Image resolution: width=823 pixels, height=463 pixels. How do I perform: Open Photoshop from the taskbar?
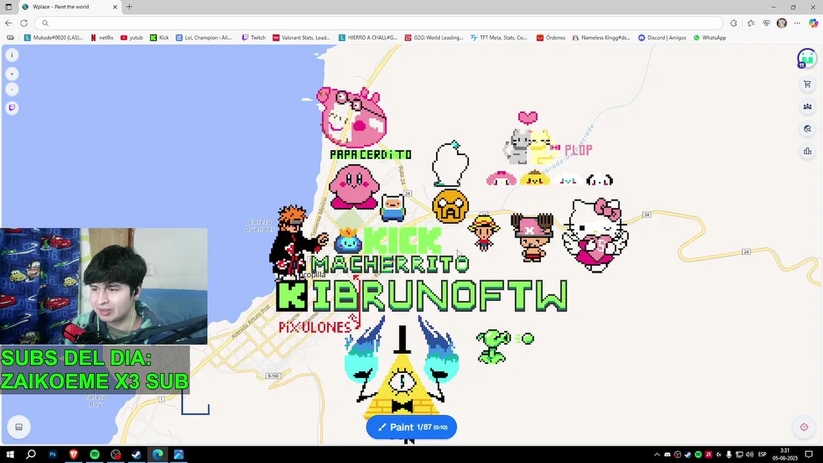(53, 455)
